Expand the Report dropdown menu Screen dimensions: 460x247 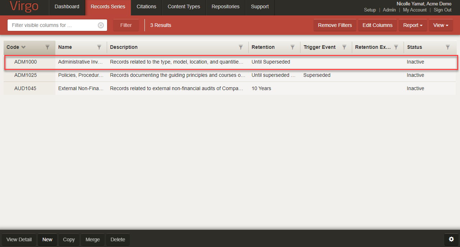click(413, 25)
